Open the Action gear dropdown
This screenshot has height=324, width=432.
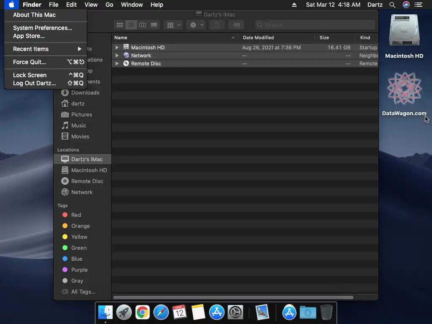(196, 25)
